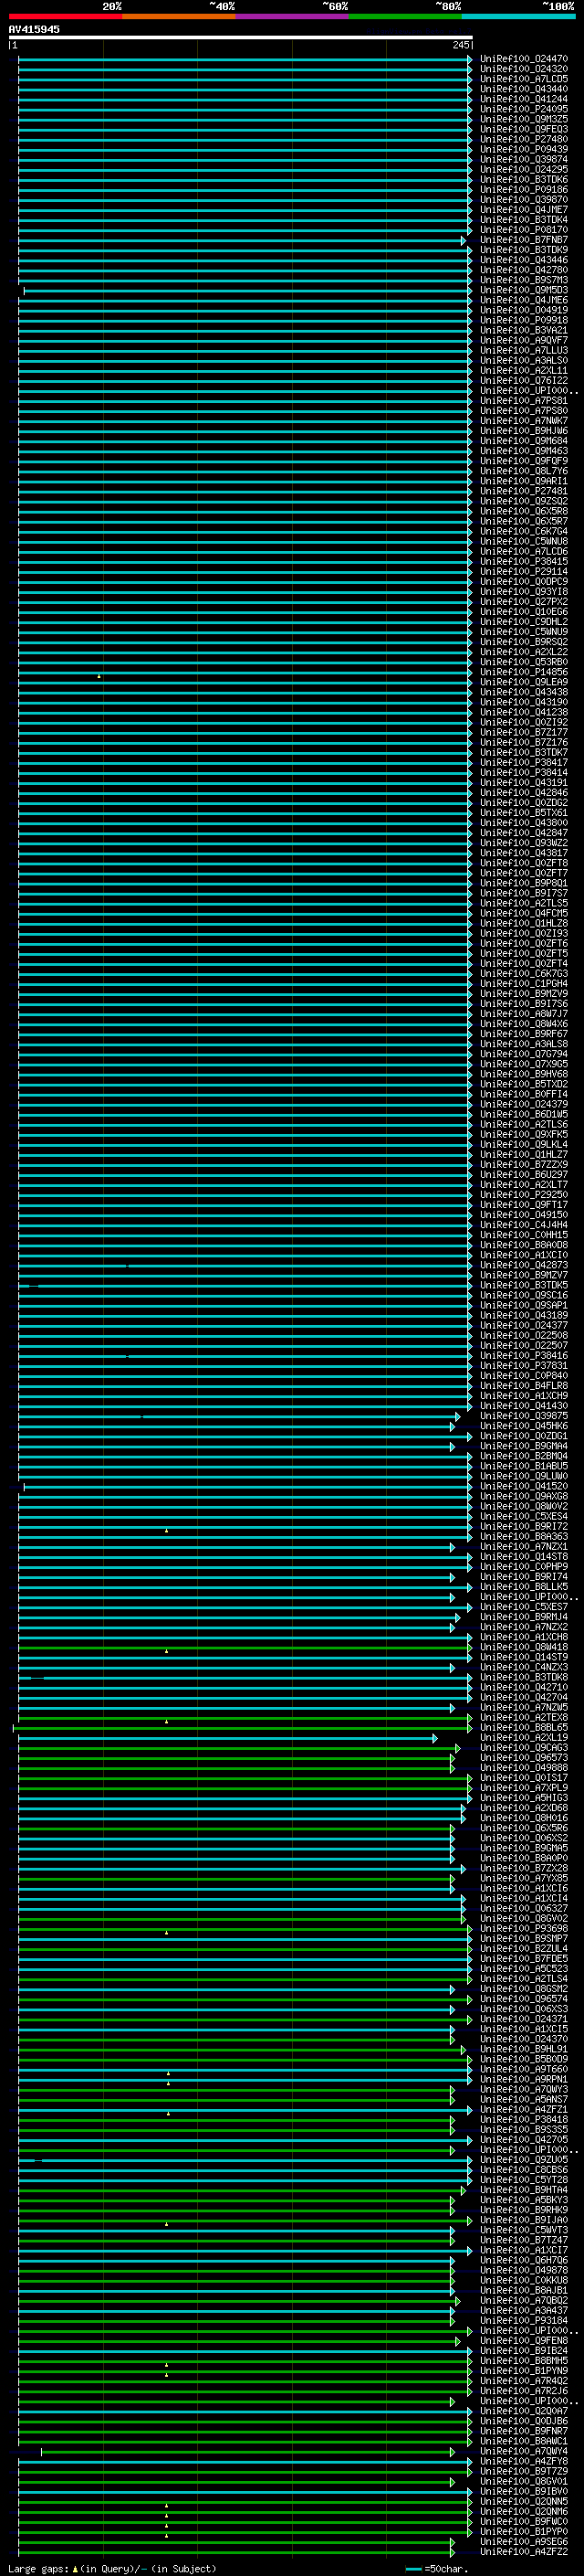The width and height of the screenshot is (584, 2576).
Task: Click the Large gaps legend text
Action: tap(112, 2569)
